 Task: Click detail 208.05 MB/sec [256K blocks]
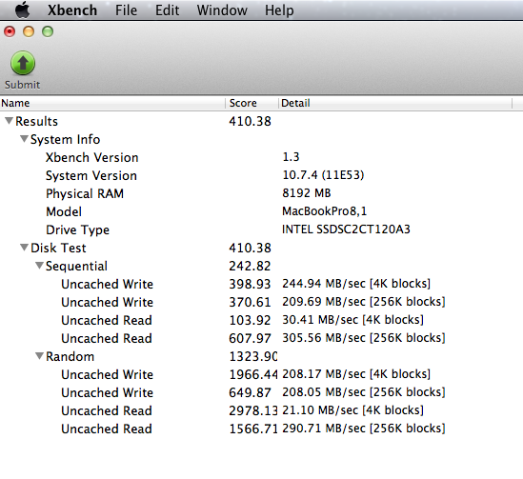[364, 392]
